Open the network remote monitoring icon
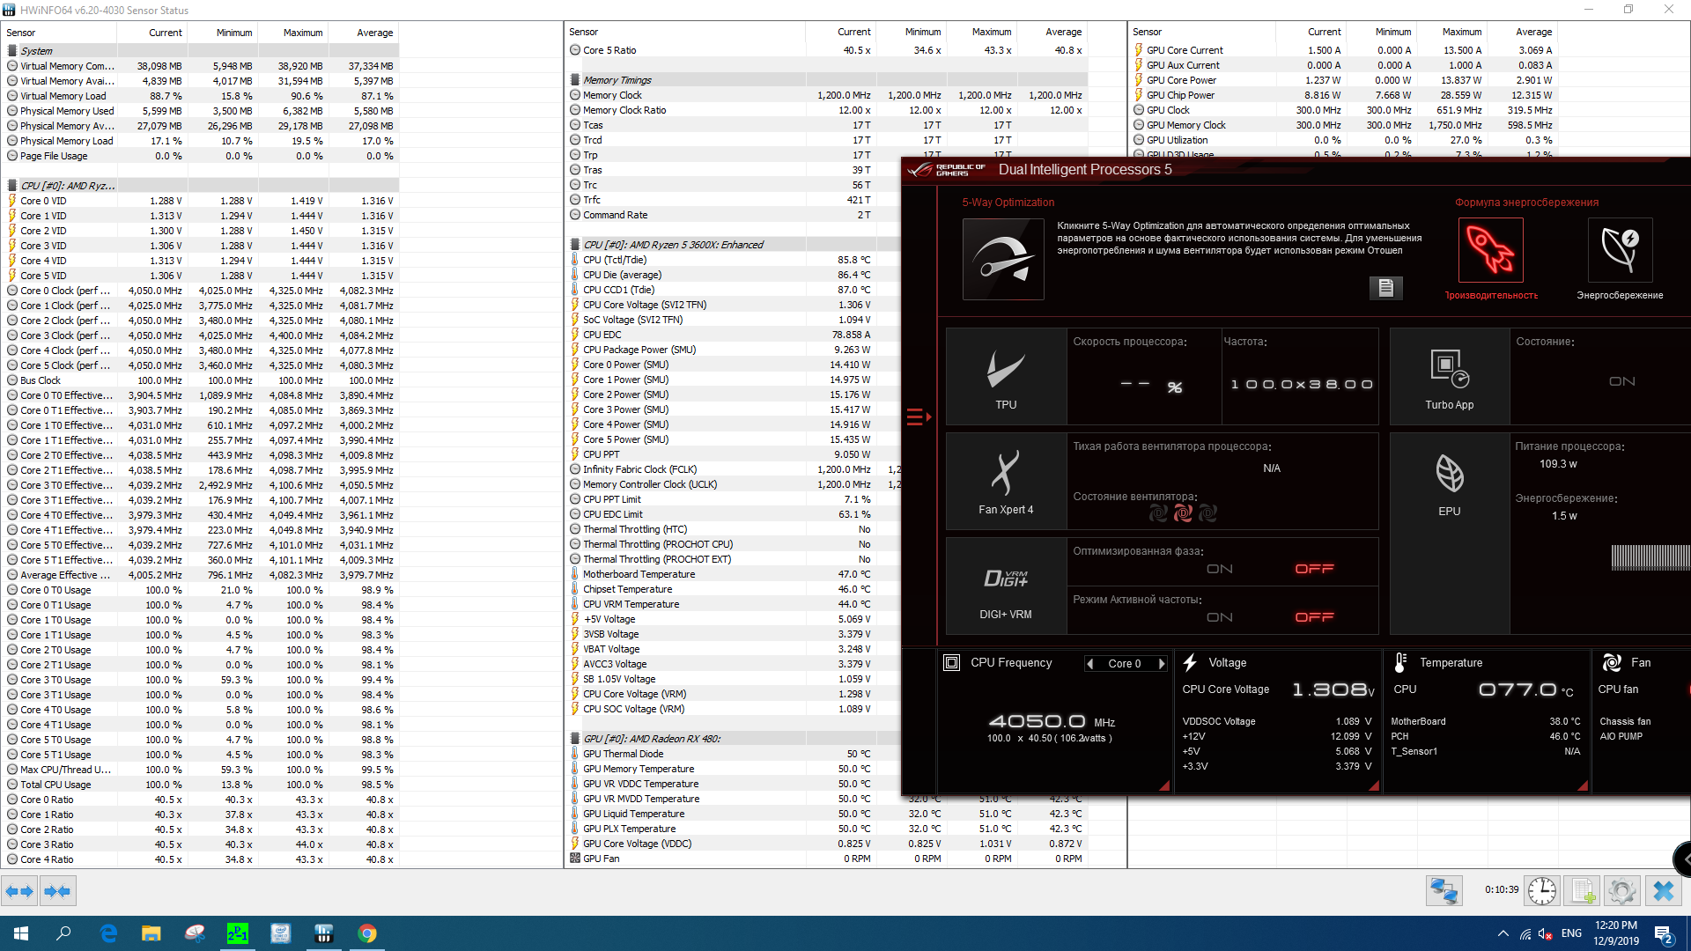 pyautogui.click(x=1444, y=891)
